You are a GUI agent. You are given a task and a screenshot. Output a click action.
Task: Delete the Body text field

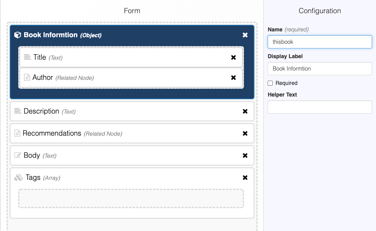coord(245,155)
